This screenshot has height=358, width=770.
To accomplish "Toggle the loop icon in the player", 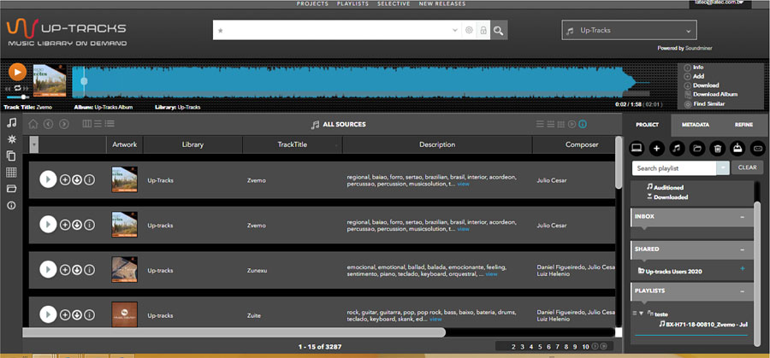I will click(18, 88).
